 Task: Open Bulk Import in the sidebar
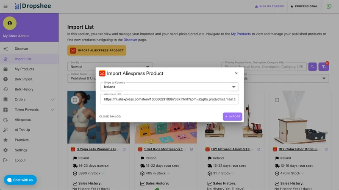(x=29, y=79)
